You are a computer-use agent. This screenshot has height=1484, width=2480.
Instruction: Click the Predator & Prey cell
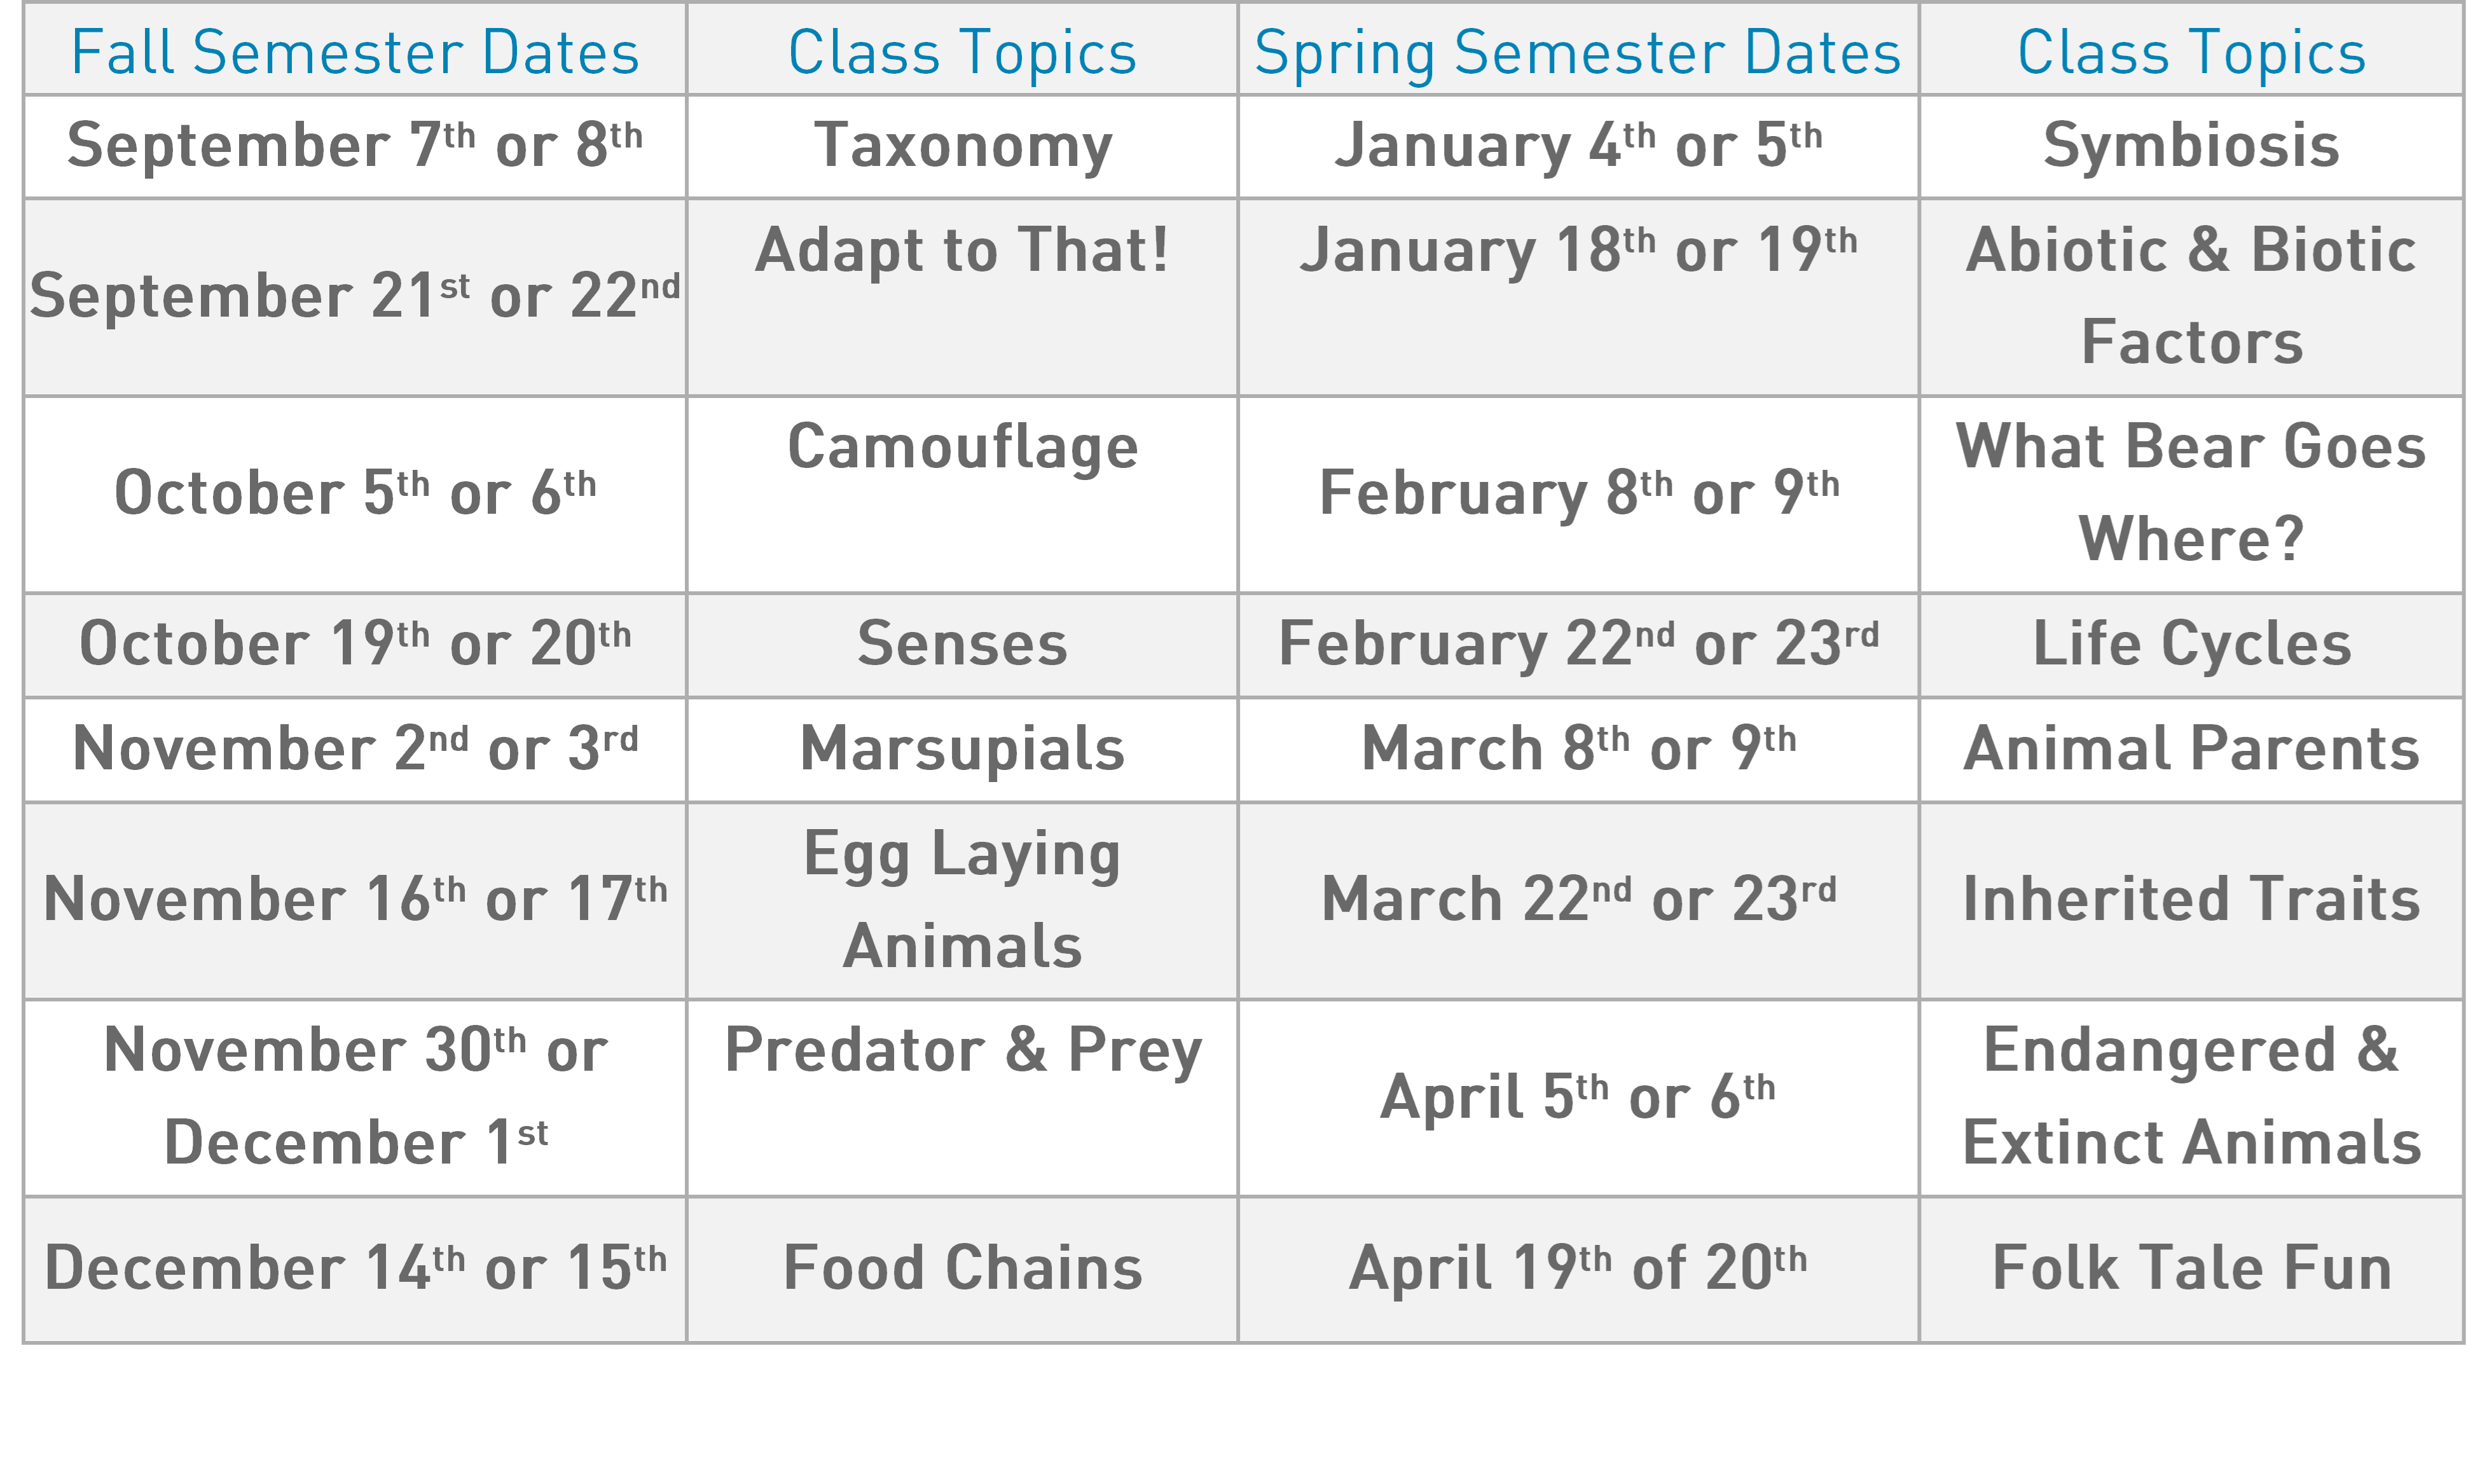point(962,1098)
